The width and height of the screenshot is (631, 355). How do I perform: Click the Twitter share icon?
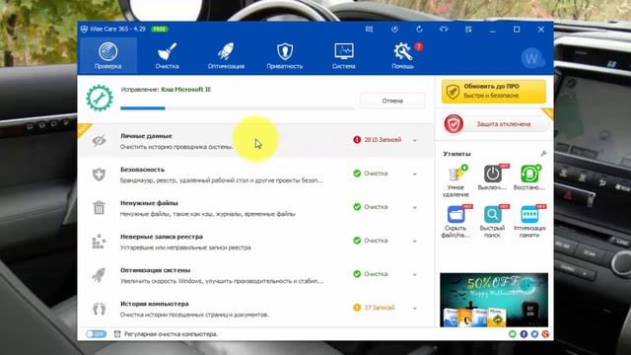pos(534,334)
